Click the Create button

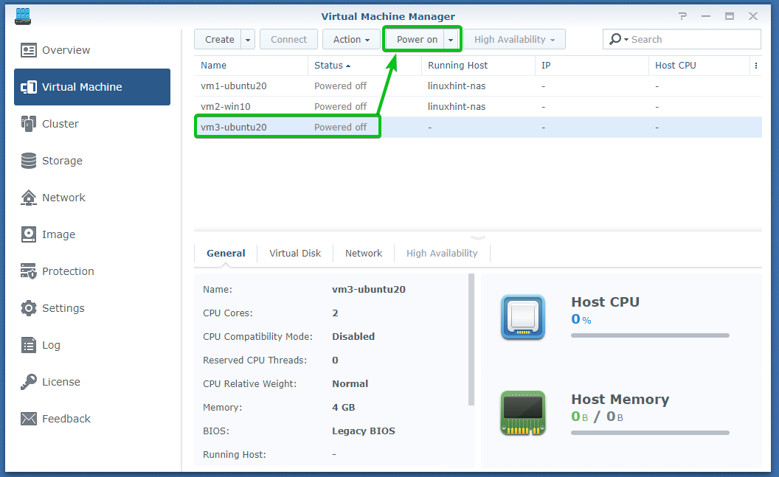219,40
